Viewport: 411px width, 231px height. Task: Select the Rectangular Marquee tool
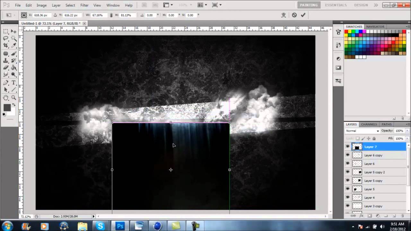[6, 31]
